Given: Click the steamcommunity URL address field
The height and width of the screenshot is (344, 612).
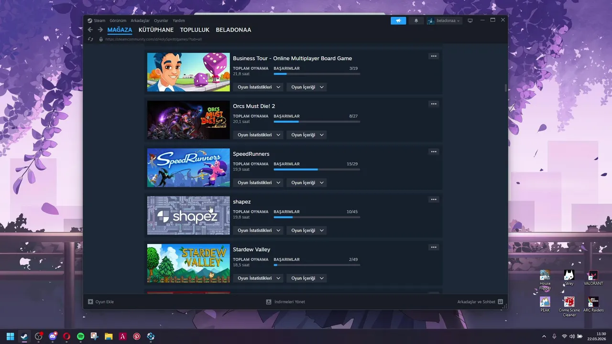Looking at the screenshot, I should (153, 39).
